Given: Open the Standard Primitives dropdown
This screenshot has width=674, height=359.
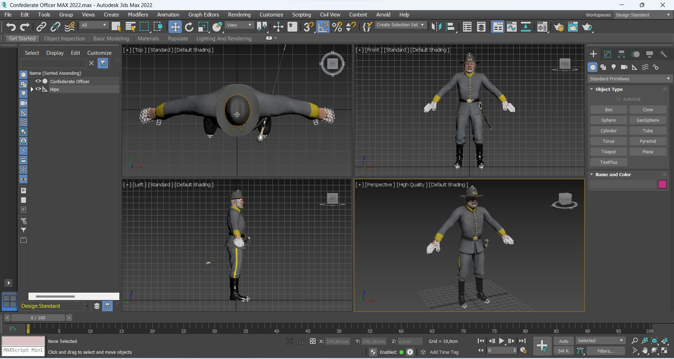Looking at the screenshot, I should tap(630, 79).
